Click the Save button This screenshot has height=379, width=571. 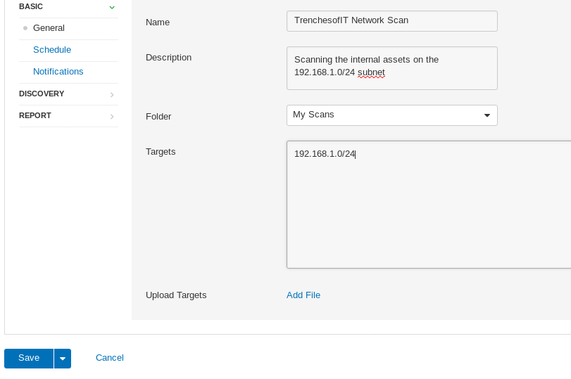[29, 359]
